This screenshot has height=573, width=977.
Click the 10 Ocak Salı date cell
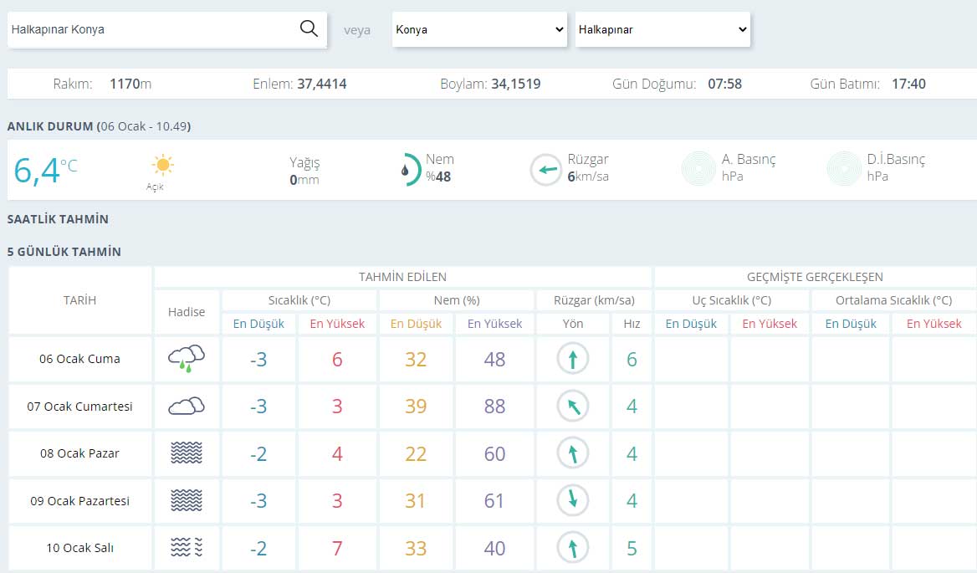[x=79, y=547]
